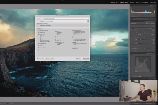Toggle Sättigung checkbox under Farbe
158x105 pixels.
[x=57, y=33]
